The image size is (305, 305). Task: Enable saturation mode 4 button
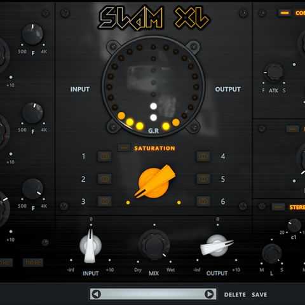(203, 156)
